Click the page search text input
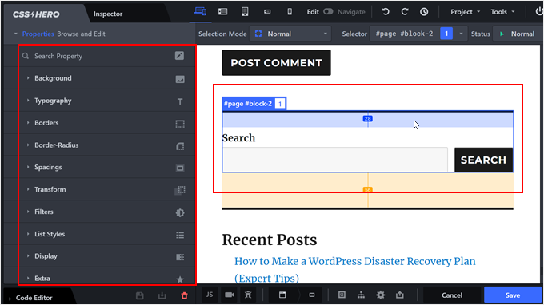This screenshot has height=305, width=544. pyautogui.click(x=335, y=160)
